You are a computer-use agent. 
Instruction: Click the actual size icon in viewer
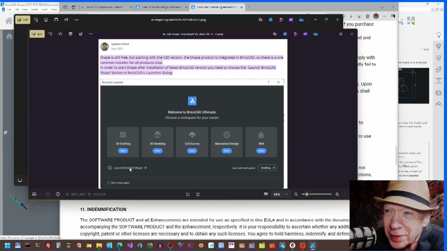(198, 194)
